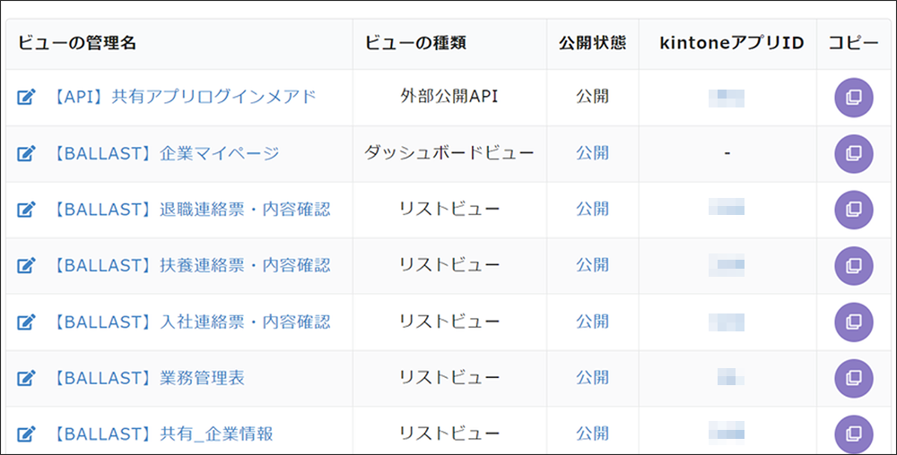
Task: Click the ビューの管理名 column header
Action: pyautogui.click(x=77, y=43)
